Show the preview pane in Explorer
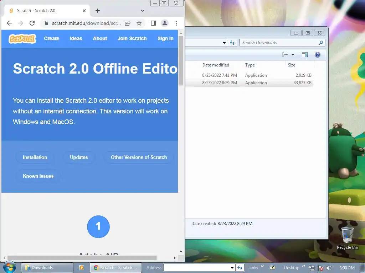Screen dimensions: 365x273 pos(305,55)
